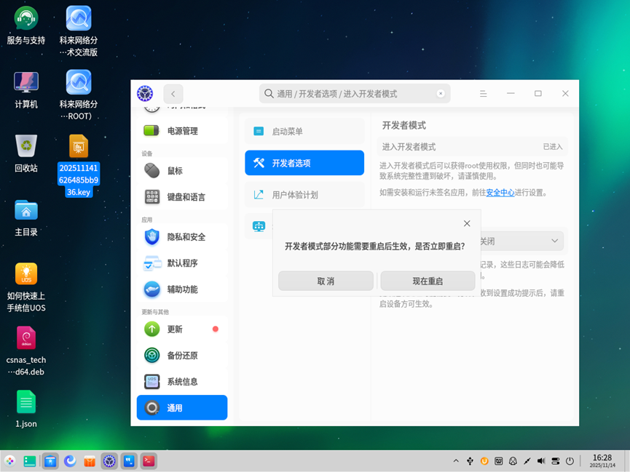Screen dimensions: 630x472
Task: Open Accessibility (辅助功能) settings
Action: pos(181,289)
